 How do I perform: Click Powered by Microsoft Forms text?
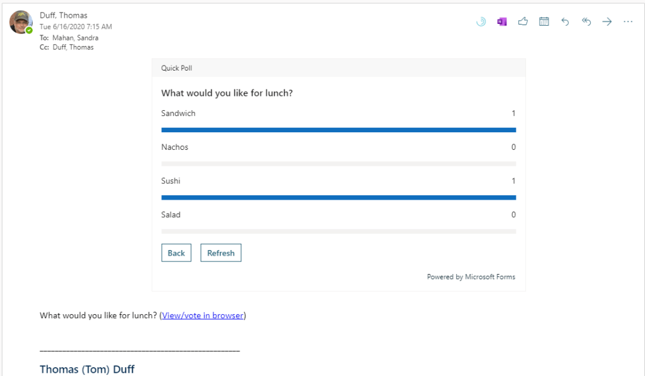(x=471, y=277)
